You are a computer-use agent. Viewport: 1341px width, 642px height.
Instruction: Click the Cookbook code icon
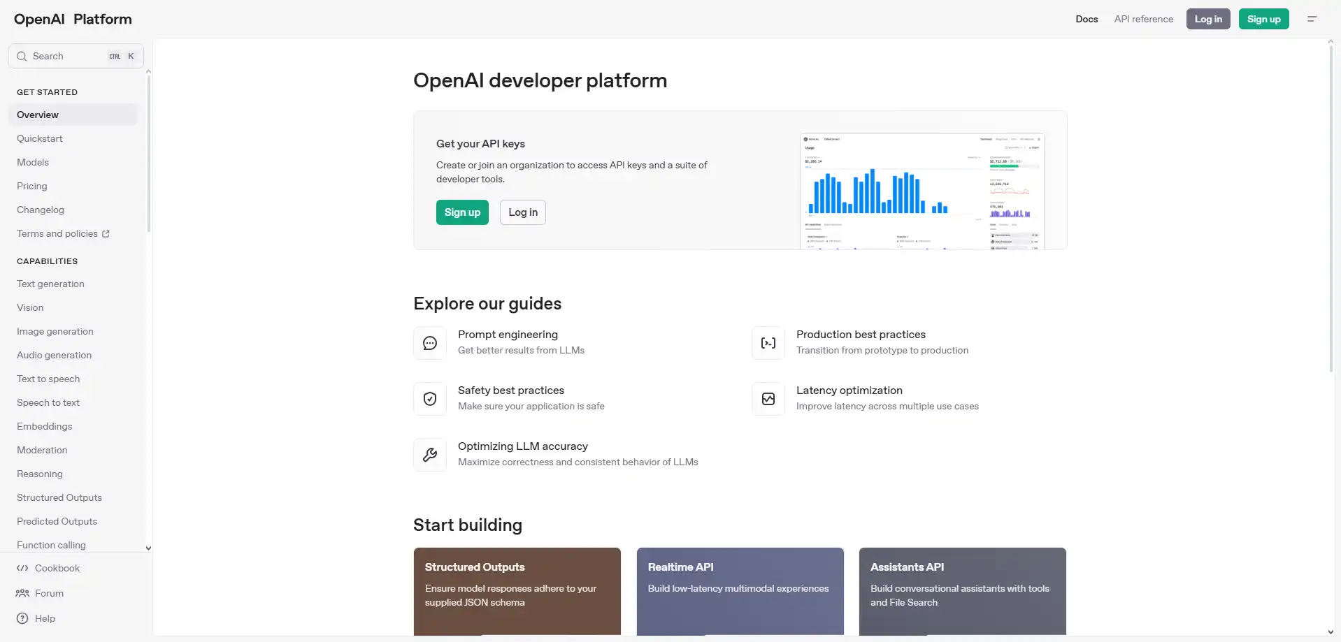[x=22, y=569]
